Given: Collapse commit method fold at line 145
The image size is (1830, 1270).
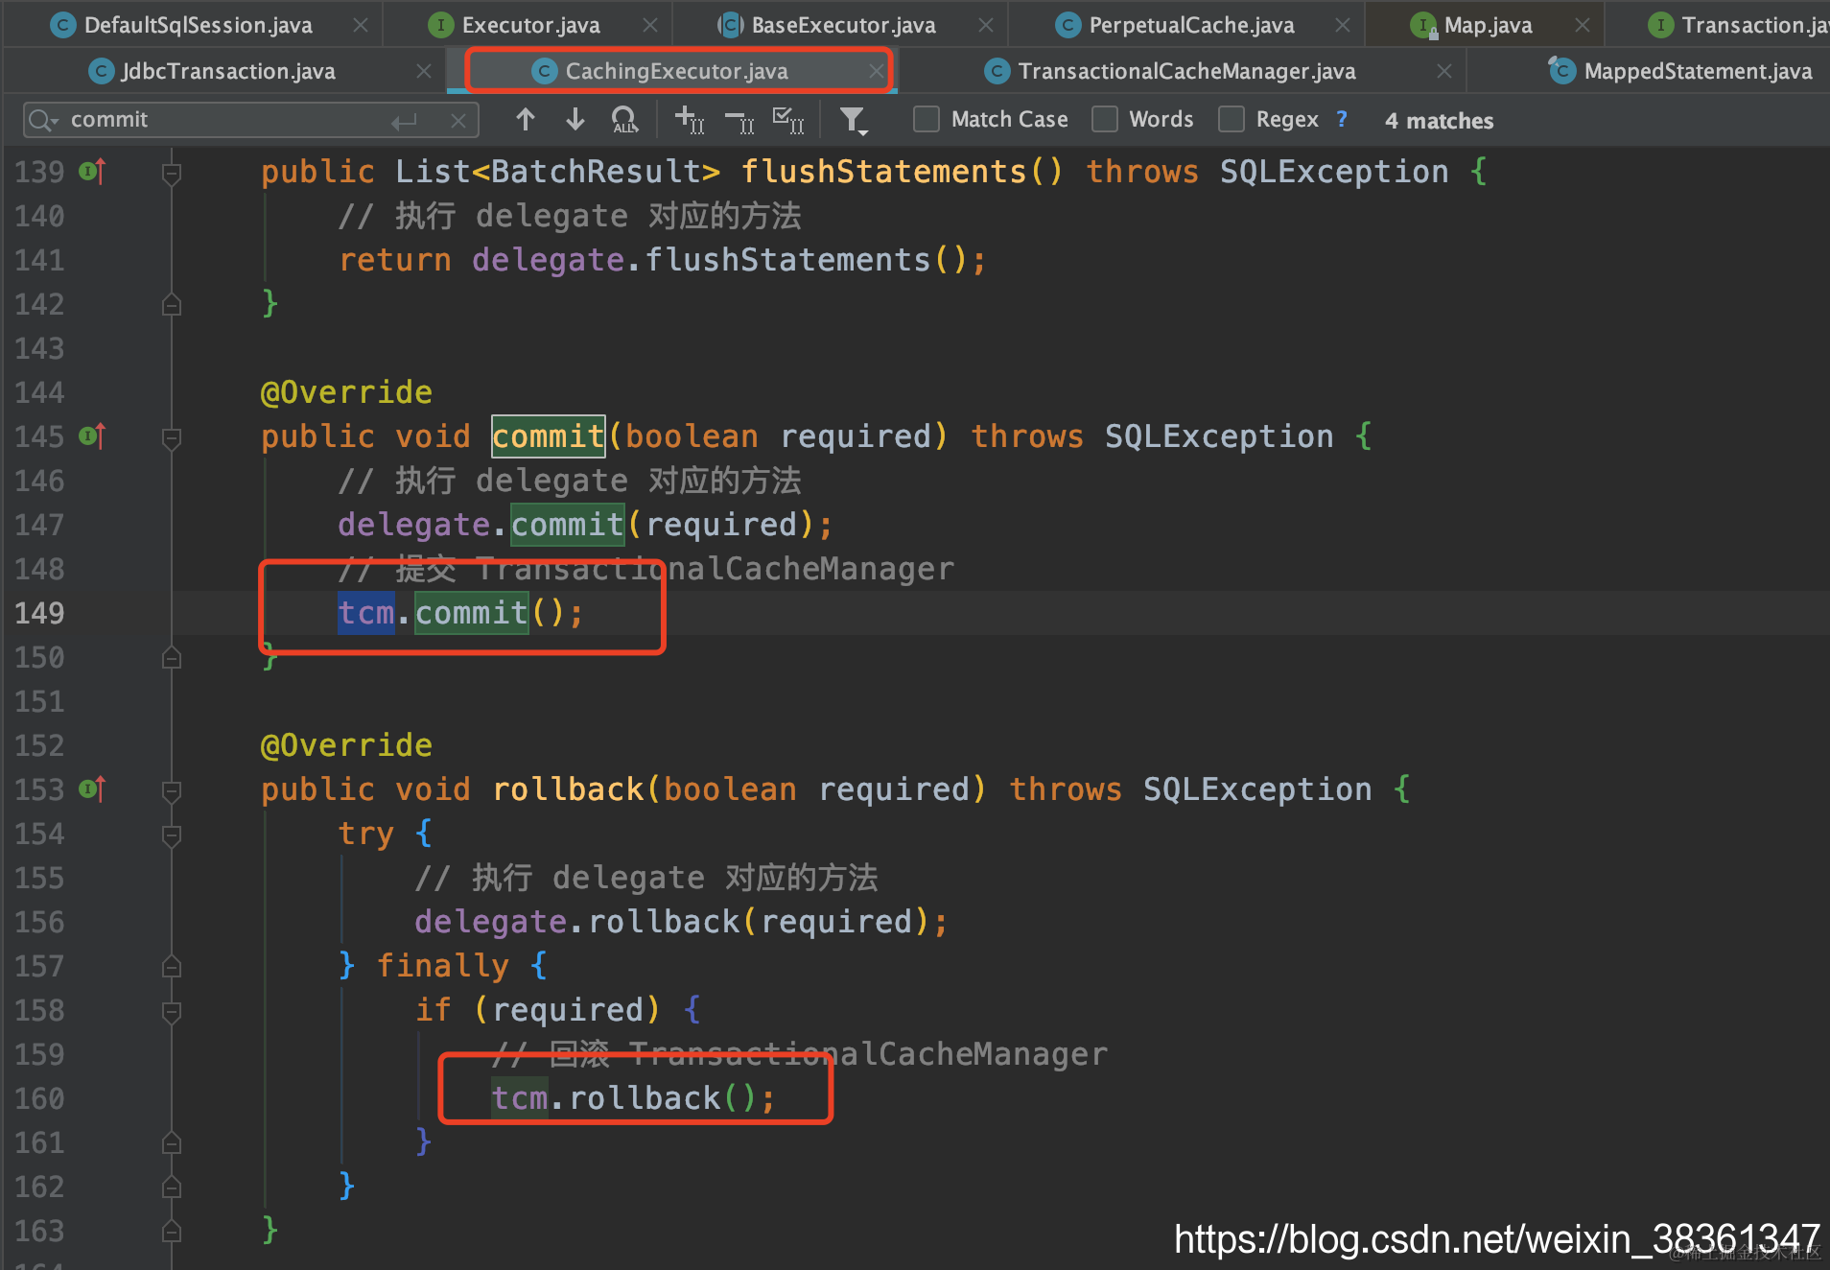Looking at the screenshot, I should pos(172,437).
